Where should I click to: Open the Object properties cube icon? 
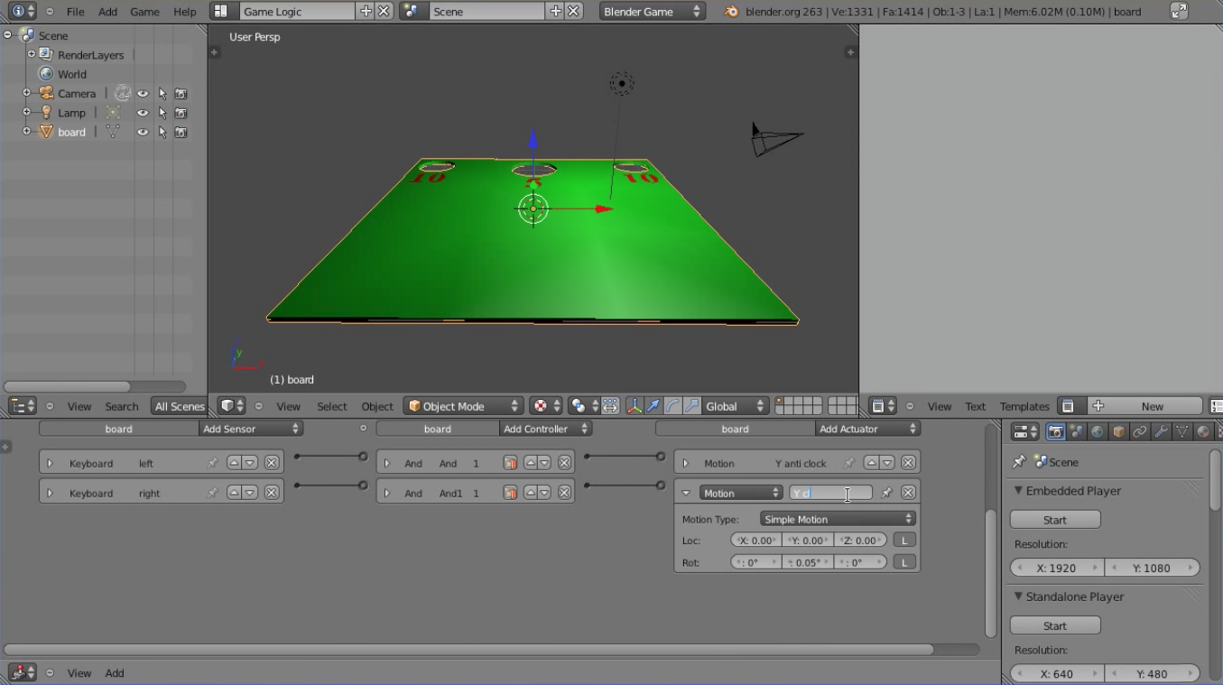1119,432
